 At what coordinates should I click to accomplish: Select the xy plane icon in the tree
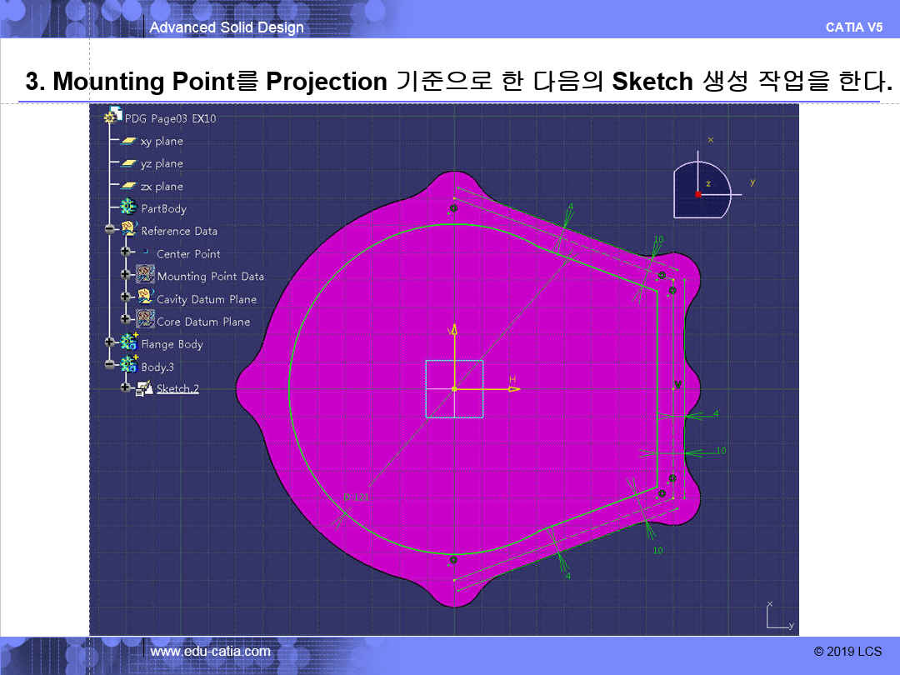129,141
